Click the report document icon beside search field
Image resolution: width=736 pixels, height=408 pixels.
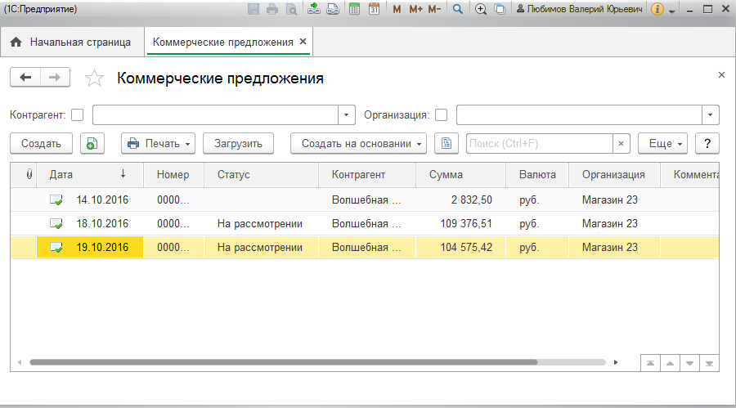[446, 143]
